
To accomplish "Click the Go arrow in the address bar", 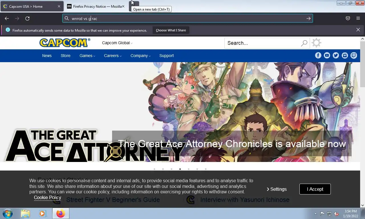I will point(309,19).
